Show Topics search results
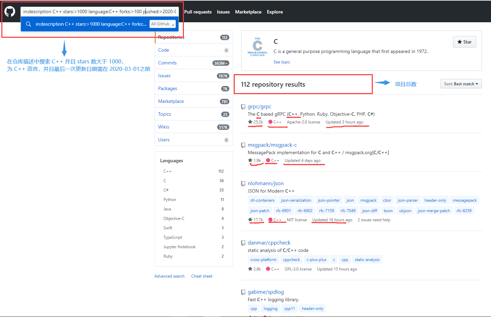Image resolution: width=491 pixels, height=317 pixels. click(194, 114)
